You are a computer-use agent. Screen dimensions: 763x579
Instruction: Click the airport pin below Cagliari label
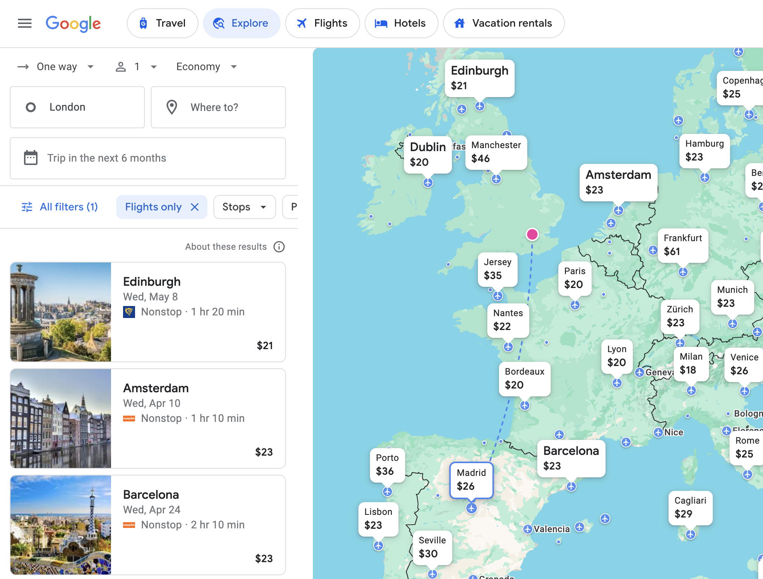click(690, 534)
